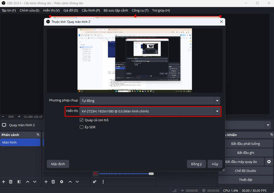Image resolution: width=274 pixels, height=193 pixels.
Task: Open the Cấu hình (P) menu
Action: tap(91, 11)
